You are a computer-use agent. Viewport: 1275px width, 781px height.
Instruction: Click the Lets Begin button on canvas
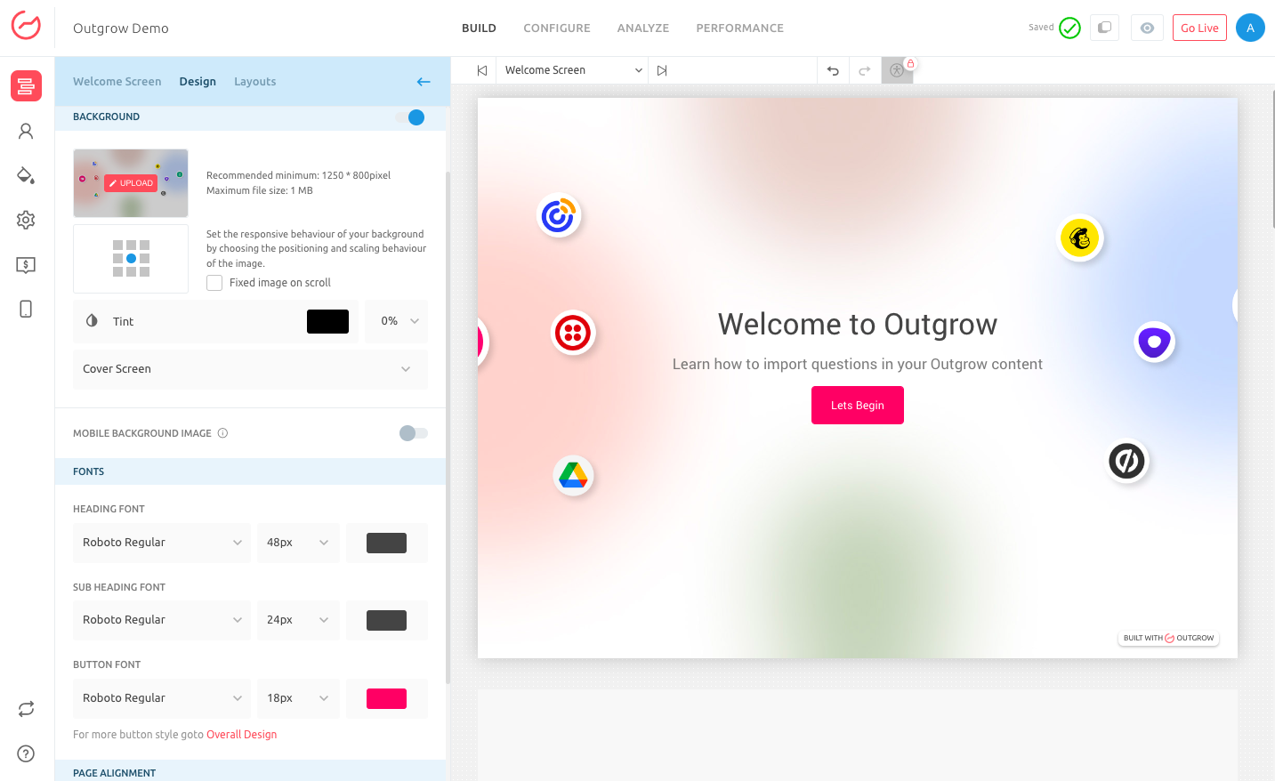coord(858,406)
